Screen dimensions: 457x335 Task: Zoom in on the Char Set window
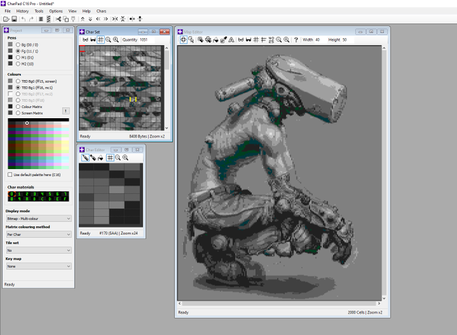(x=116, y=40)
